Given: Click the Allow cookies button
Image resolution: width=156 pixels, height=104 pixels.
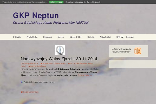Looking at the screenshot, I should pos(56,2).
